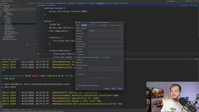Click the Context folder input field
Screen dimensions: 199x112
click(105, 34)
